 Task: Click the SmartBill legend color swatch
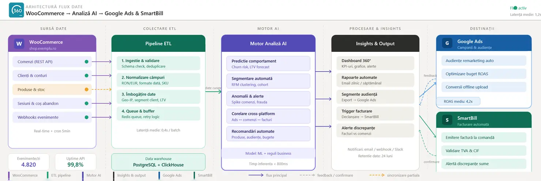coord(194,176)
